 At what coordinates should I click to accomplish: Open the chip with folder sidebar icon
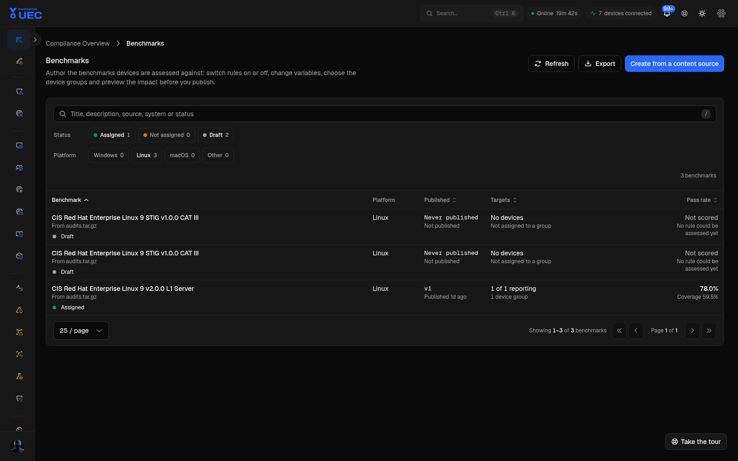tap(19, 212)
